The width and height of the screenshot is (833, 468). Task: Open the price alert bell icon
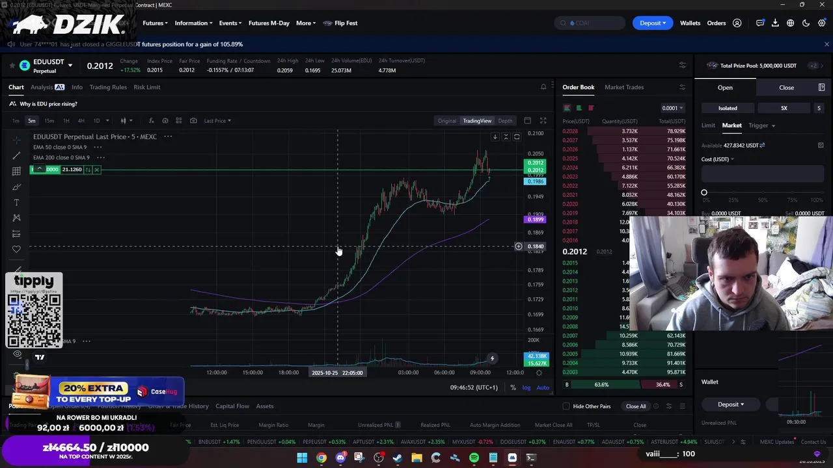coord(543,86)
